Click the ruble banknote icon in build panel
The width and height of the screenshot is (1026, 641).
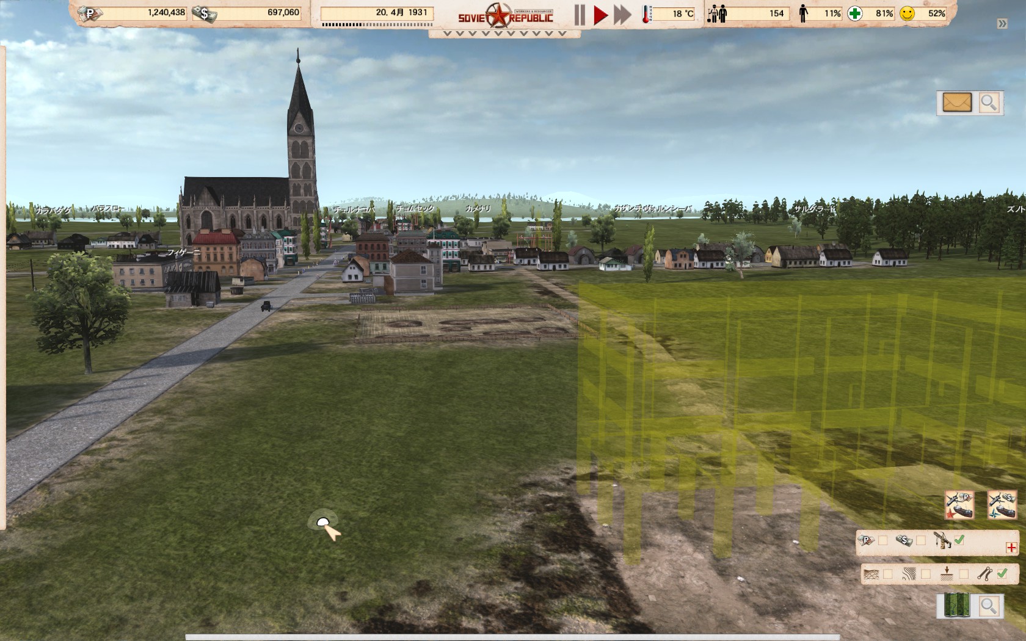pos(866,540)
